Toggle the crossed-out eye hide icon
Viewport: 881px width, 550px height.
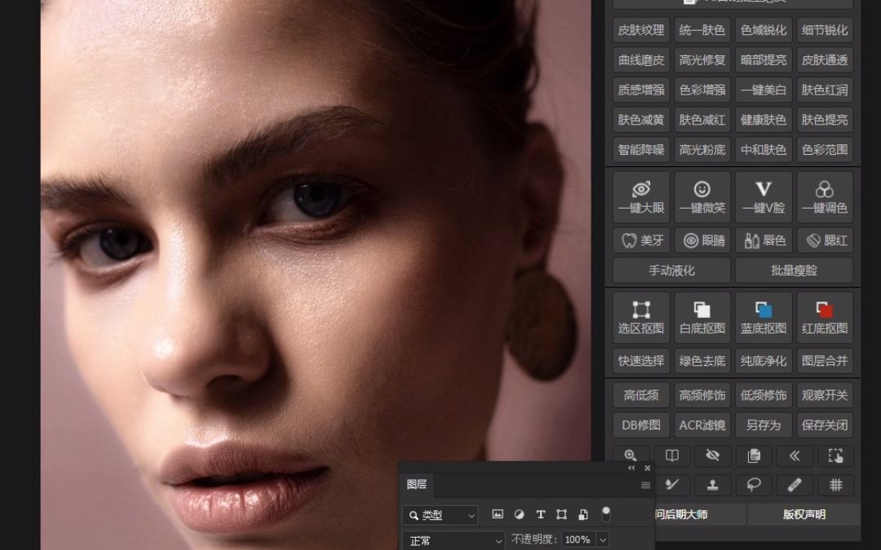click(x=712, y=455)
